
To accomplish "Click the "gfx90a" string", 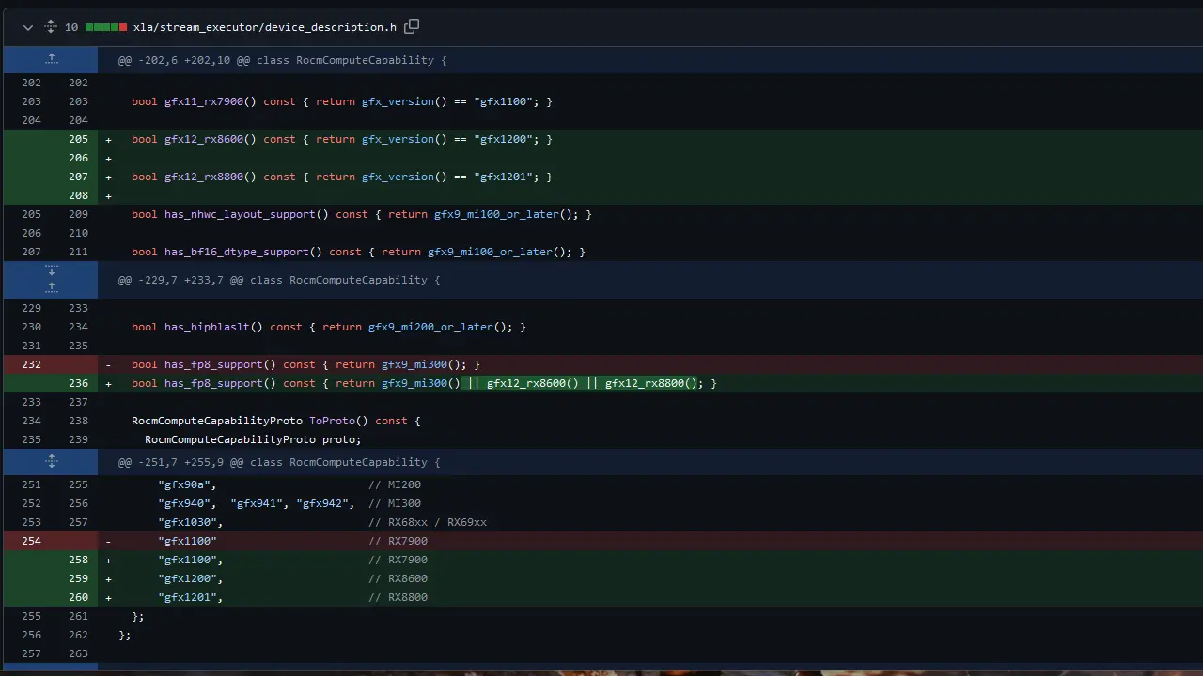I will point(184,484).
